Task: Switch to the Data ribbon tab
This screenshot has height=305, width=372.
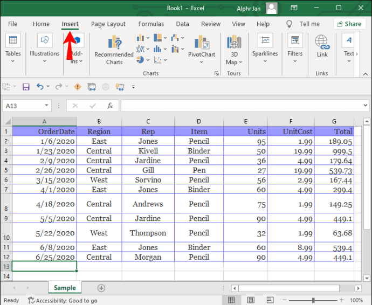Action: 182,24
